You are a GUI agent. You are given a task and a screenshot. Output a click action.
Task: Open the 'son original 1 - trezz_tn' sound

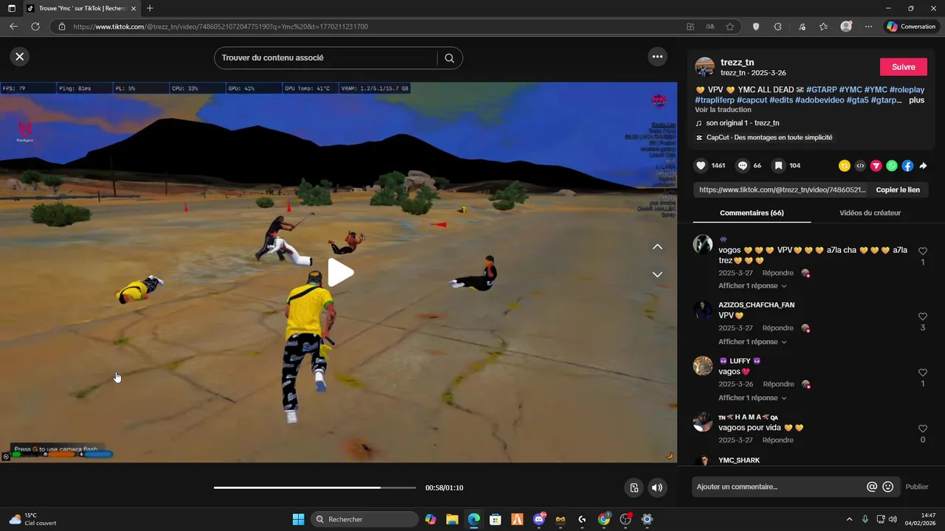[x=742, y=123]
